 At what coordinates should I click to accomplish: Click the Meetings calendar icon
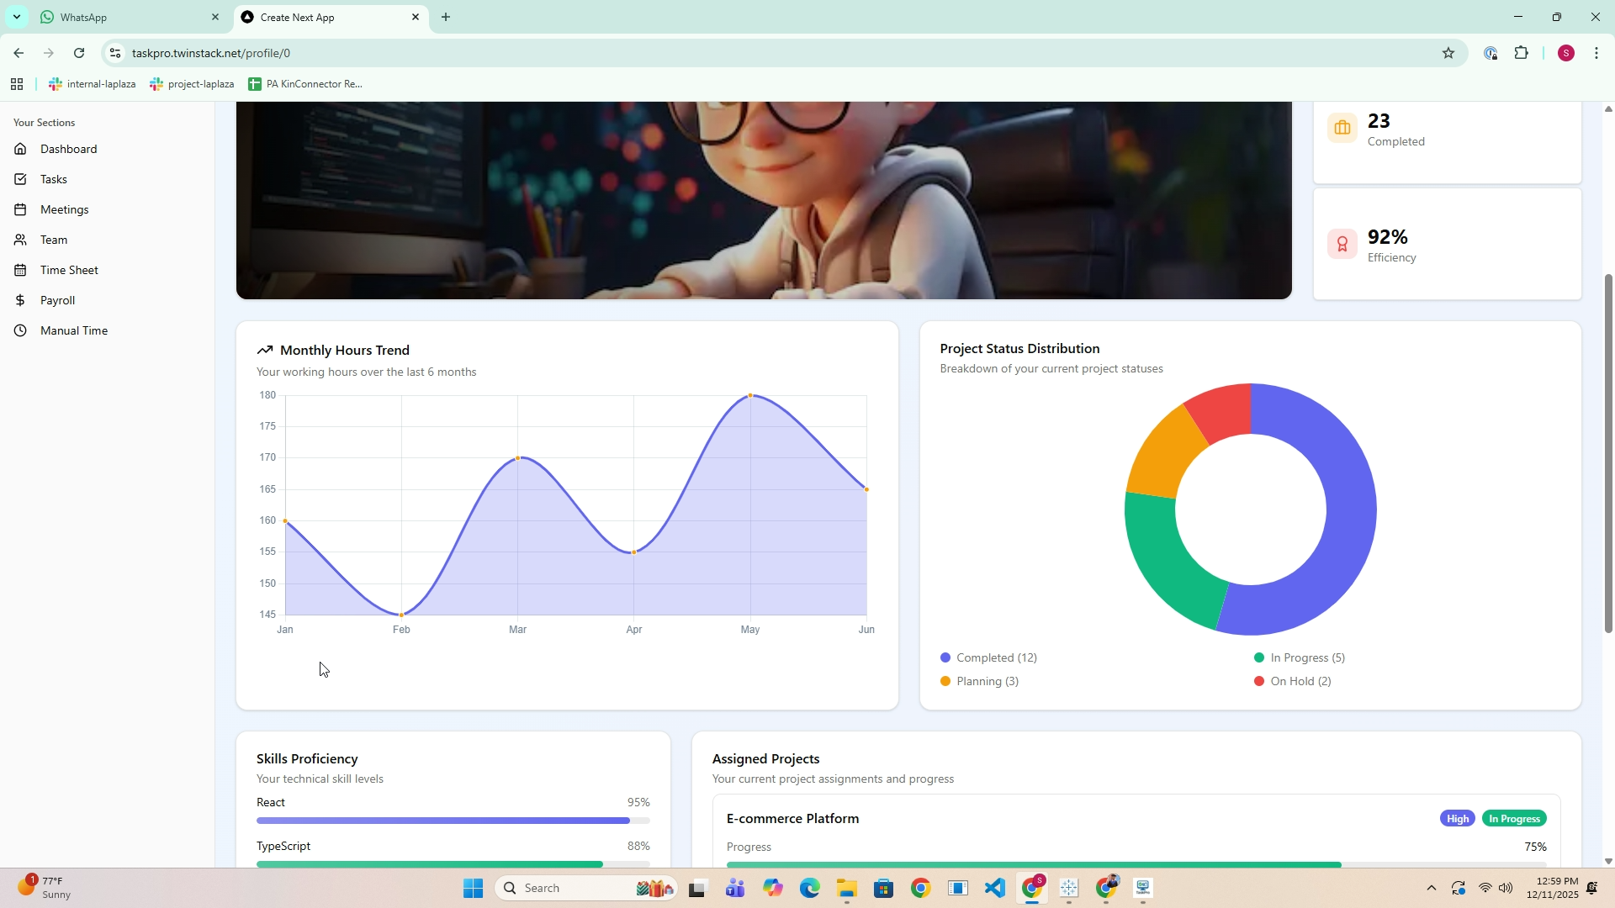[x=21, y=209]
